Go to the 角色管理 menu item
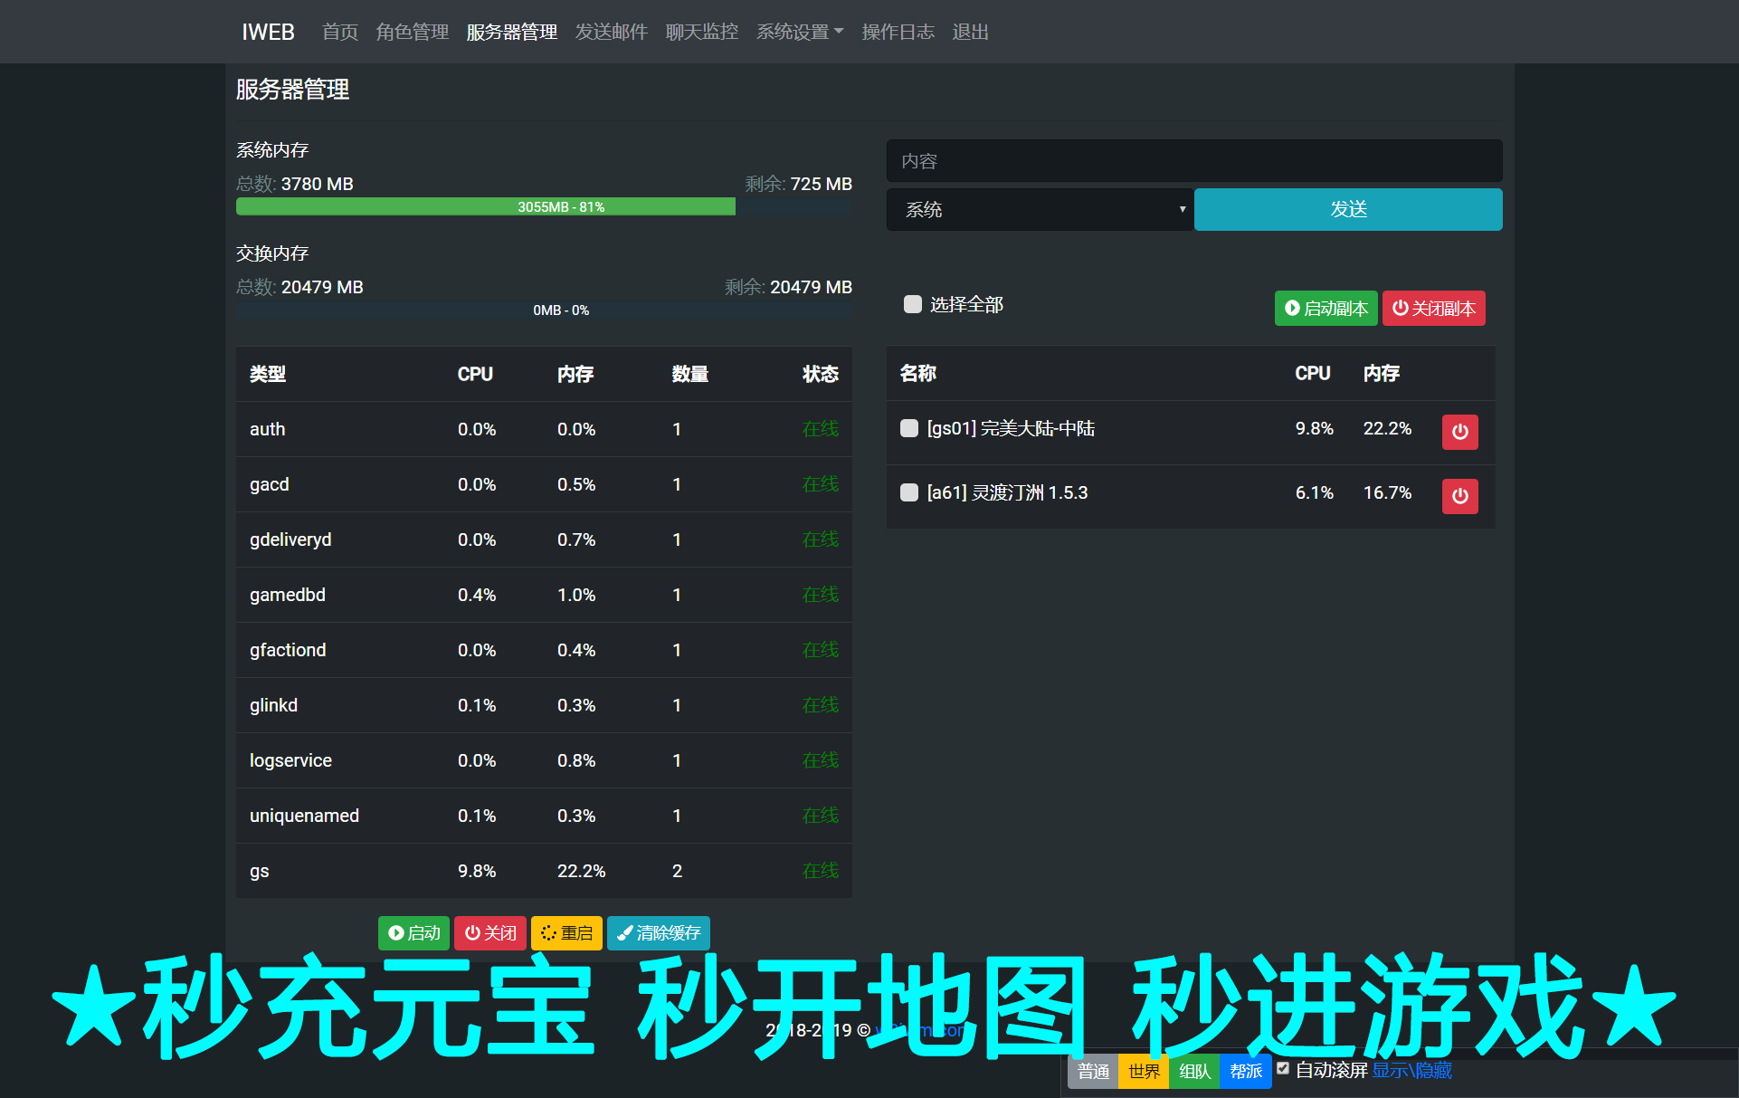This screenshot has height=1098, width=1739. pos(412,32)
